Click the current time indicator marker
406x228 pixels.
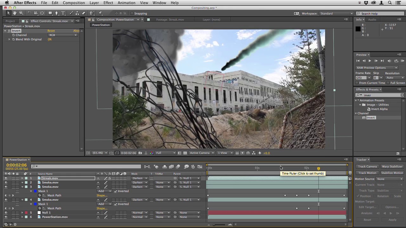click(x=318, y=168)
